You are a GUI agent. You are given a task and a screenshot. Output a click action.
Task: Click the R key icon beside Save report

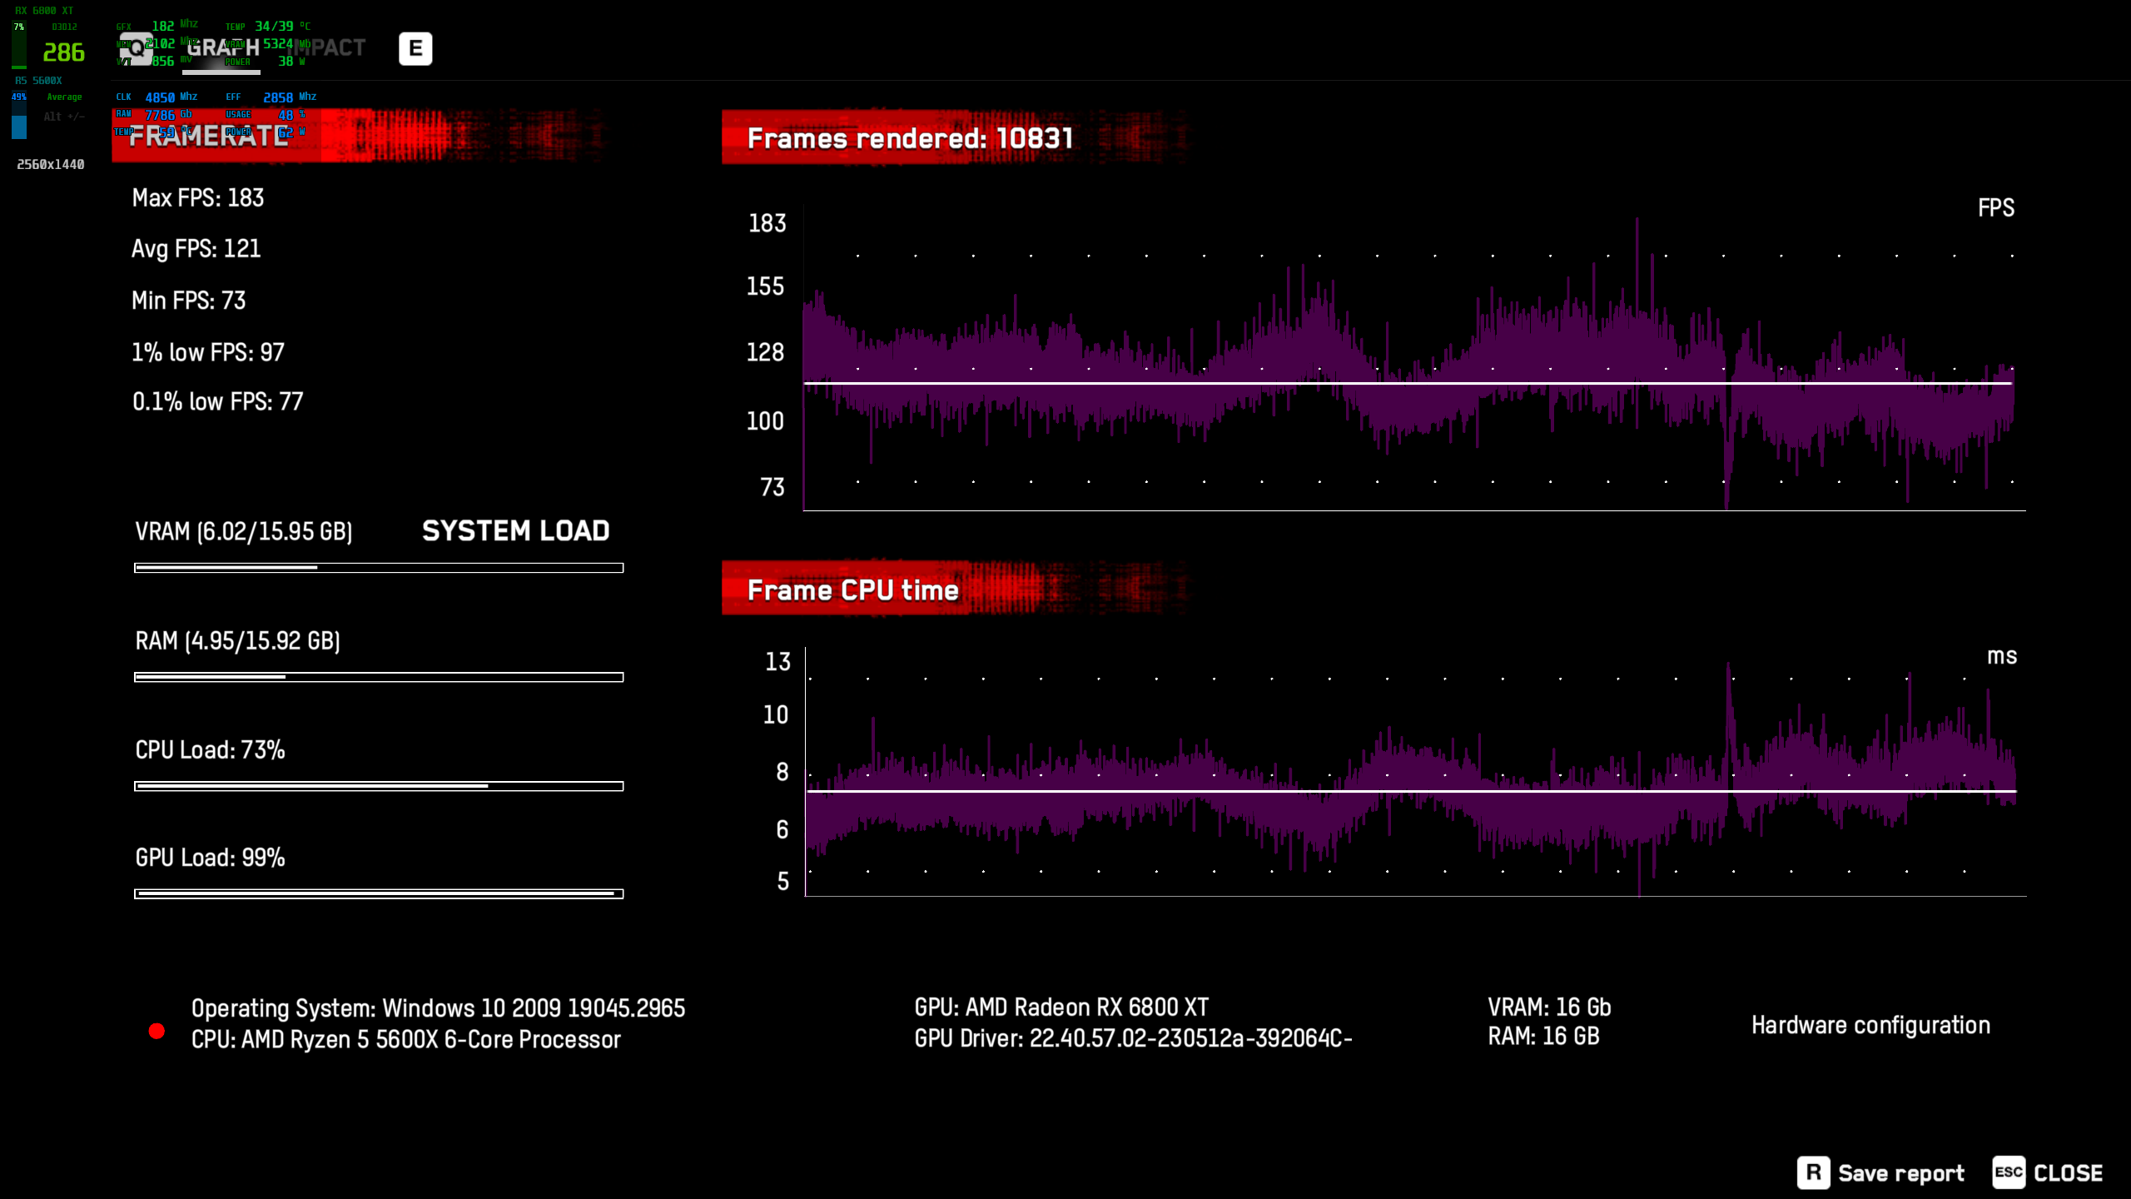tap(1813, 1172)
